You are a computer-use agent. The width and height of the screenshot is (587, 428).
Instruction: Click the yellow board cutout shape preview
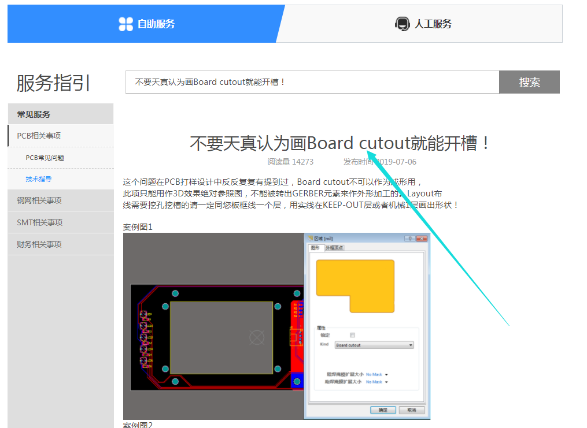click(355, 283)
